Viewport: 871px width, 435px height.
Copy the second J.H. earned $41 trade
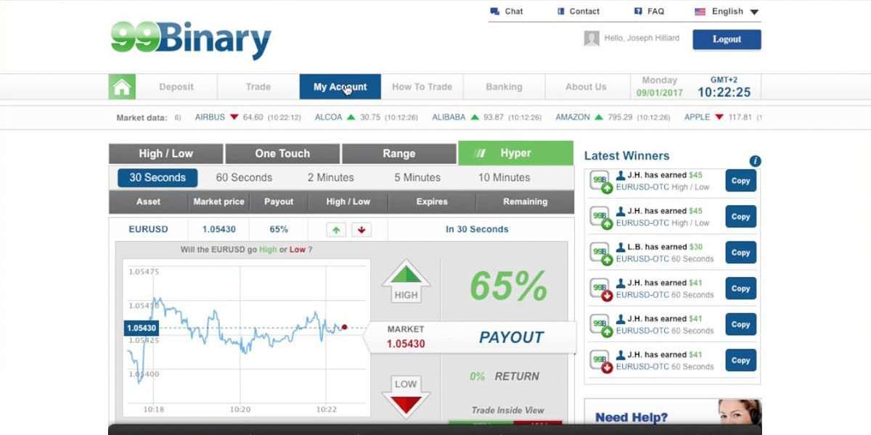pos(740,324)
